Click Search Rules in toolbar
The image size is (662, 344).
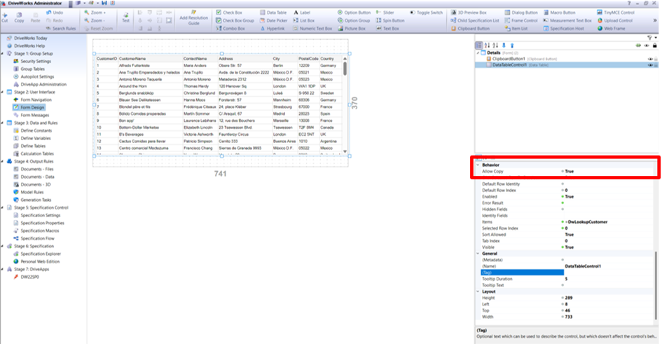[61, 29]
